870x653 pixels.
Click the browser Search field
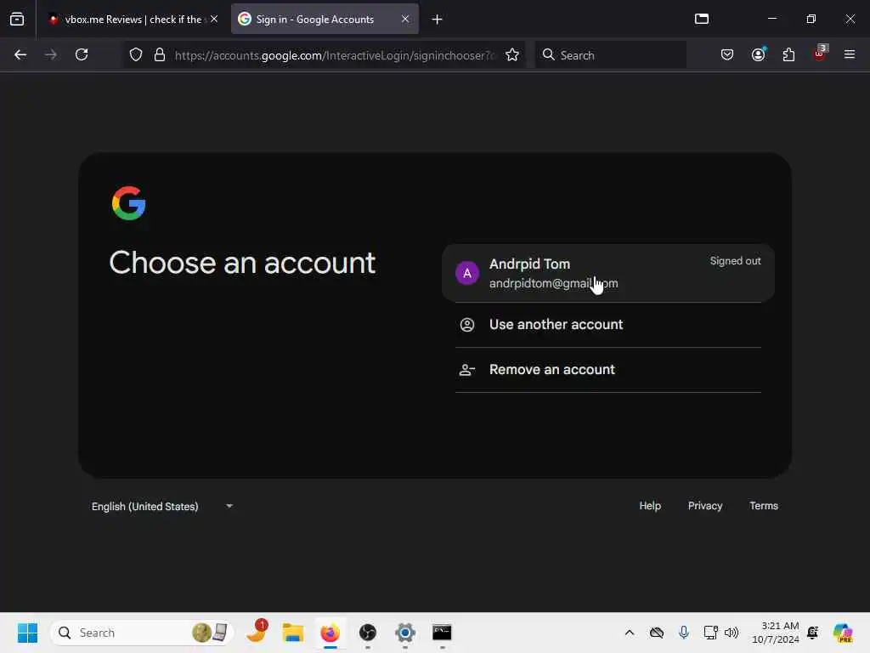(610, 54)
